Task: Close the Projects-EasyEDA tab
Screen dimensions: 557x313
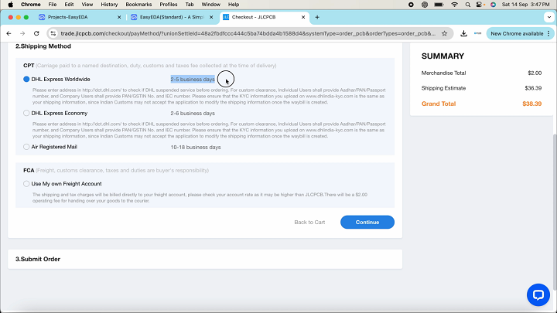Action: [119, 17]
